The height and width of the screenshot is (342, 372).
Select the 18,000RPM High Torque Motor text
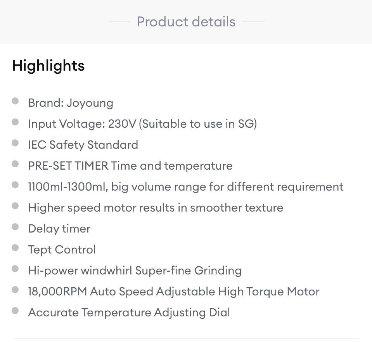pos(174,292)
